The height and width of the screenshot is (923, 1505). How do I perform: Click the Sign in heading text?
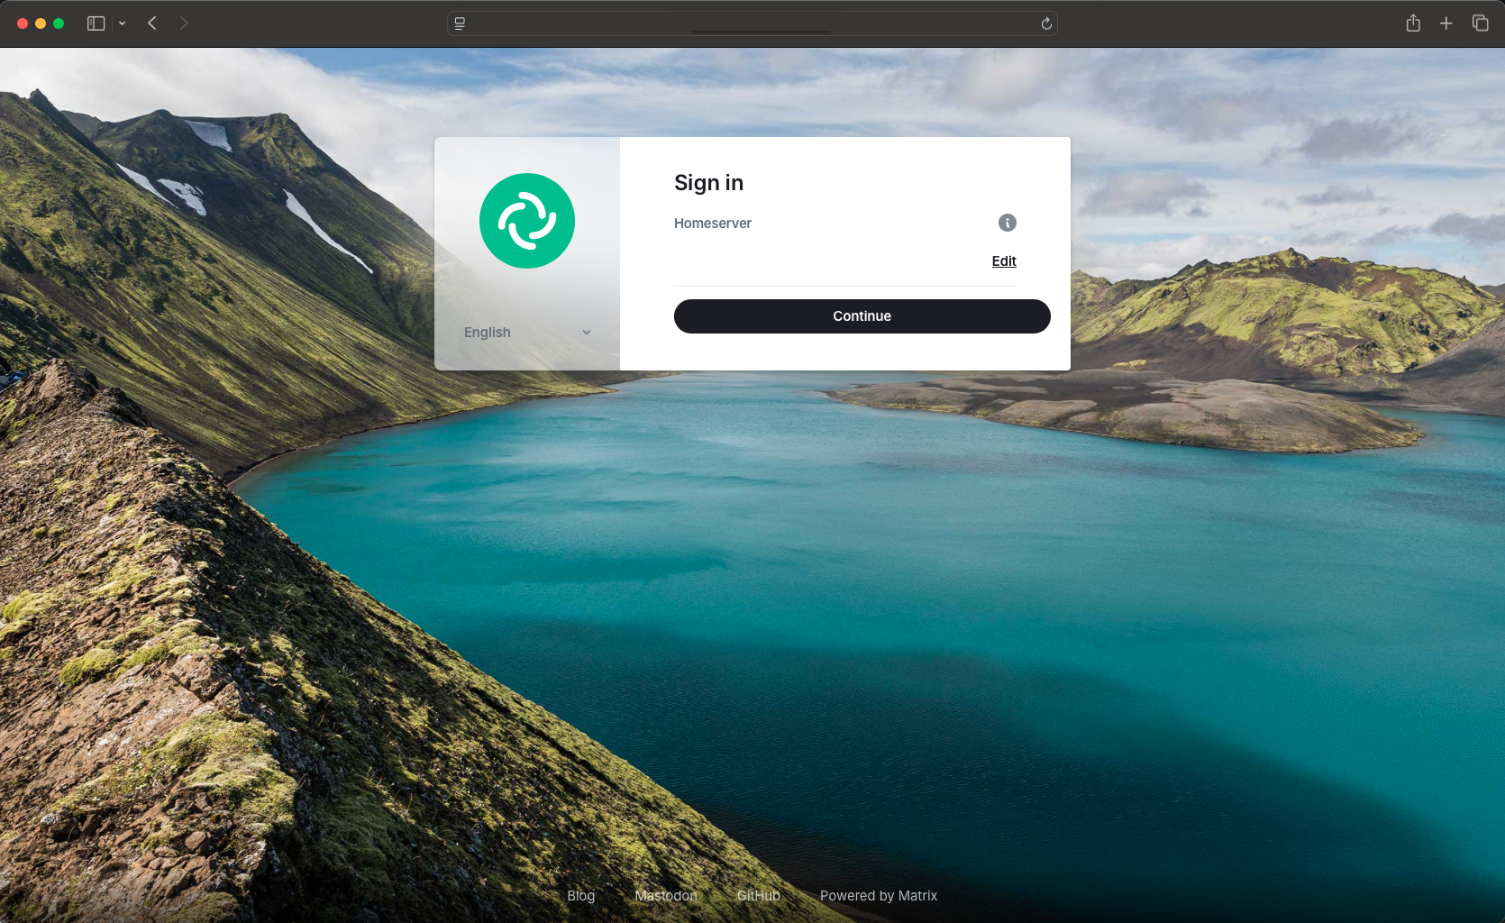[709, 183]
